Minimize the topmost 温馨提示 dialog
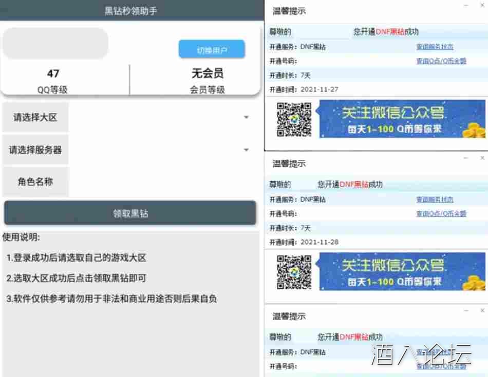The width and height of the screenshot is (488, 377). (466, 5)
